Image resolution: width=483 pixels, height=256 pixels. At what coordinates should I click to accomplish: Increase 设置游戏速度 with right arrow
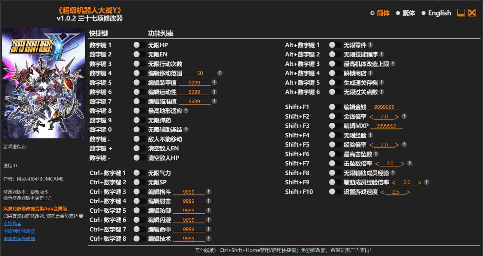408,192
